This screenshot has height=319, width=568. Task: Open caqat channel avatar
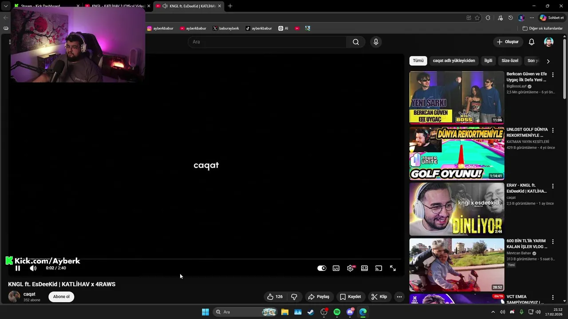14,297
